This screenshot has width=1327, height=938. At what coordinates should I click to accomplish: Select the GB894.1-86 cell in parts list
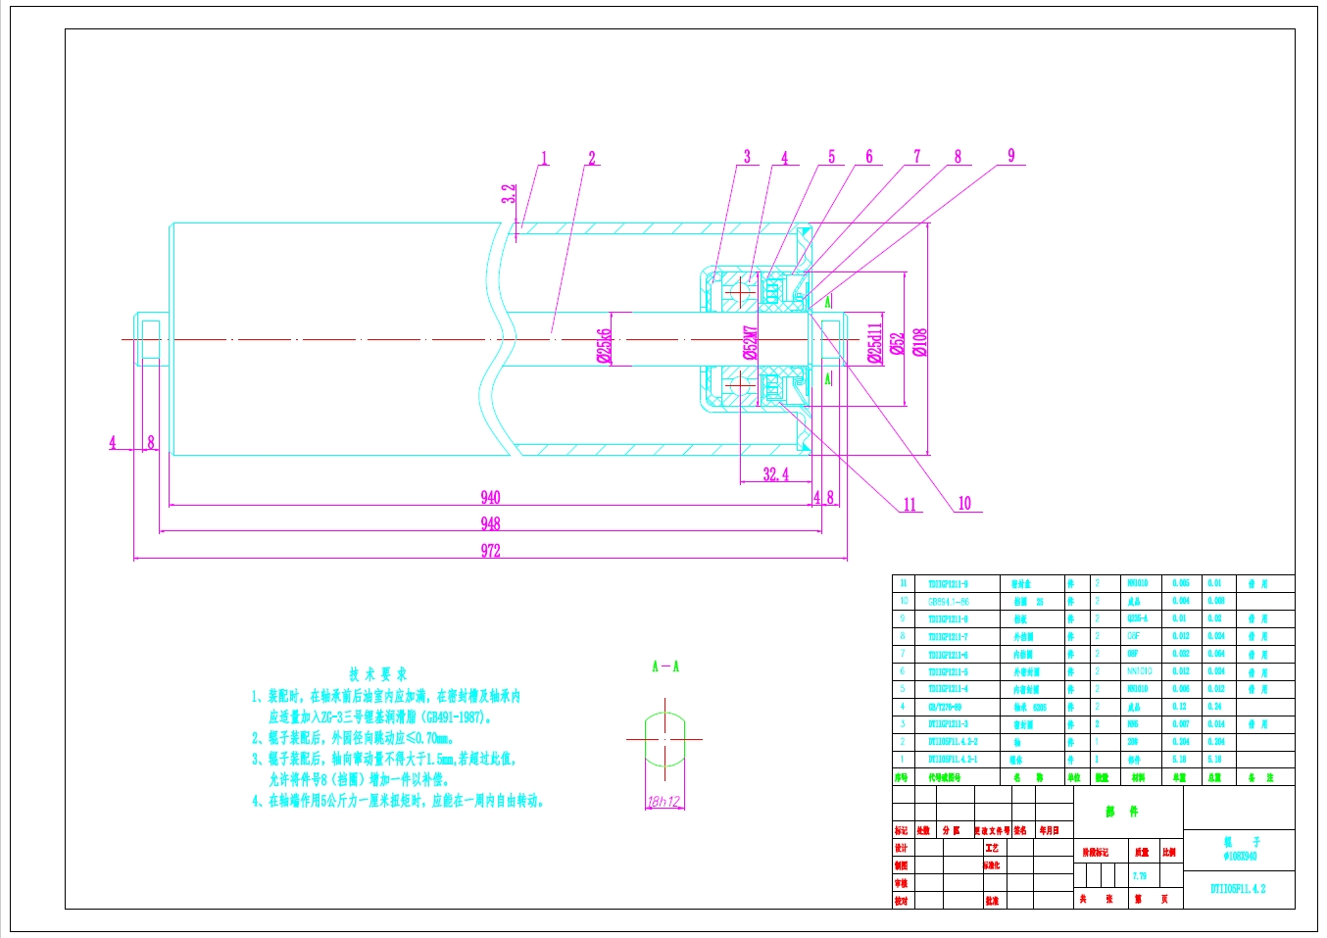(x=949, y=601)
